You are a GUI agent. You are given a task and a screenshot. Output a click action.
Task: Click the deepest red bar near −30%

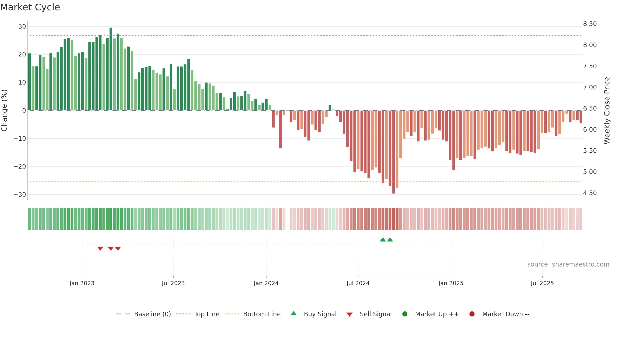click(393, 152)
